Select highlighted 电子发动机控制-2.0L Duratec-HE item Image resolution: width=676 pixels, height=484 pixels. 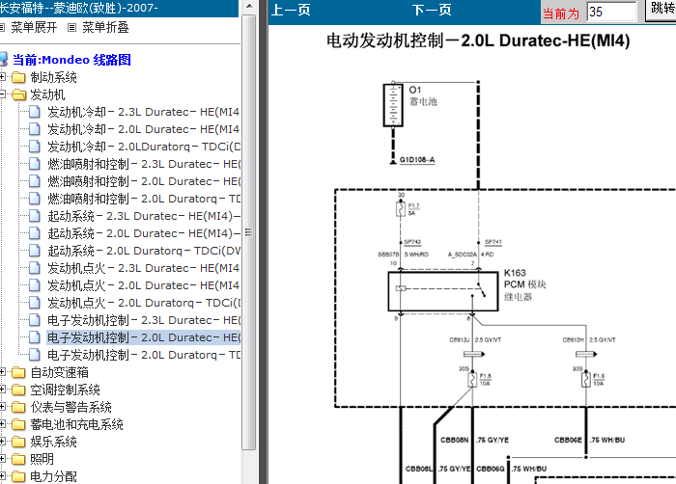[144, 337]
